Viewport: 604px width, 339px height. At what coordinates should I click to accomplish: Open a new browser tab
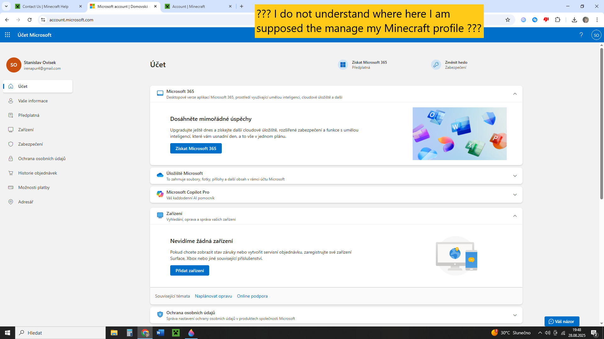click(242, 6)
